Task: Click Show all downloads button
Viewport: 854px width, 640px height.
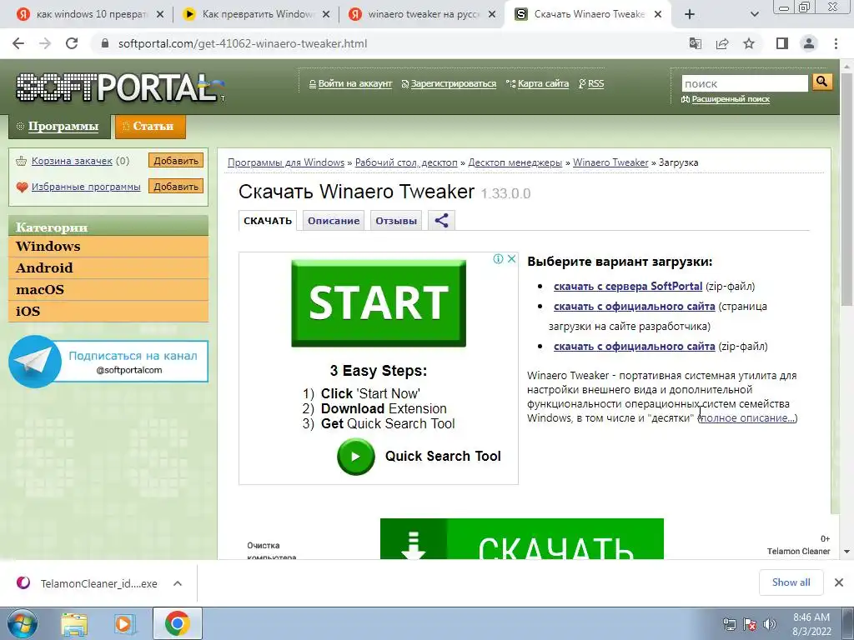Action: click(791, 582)
